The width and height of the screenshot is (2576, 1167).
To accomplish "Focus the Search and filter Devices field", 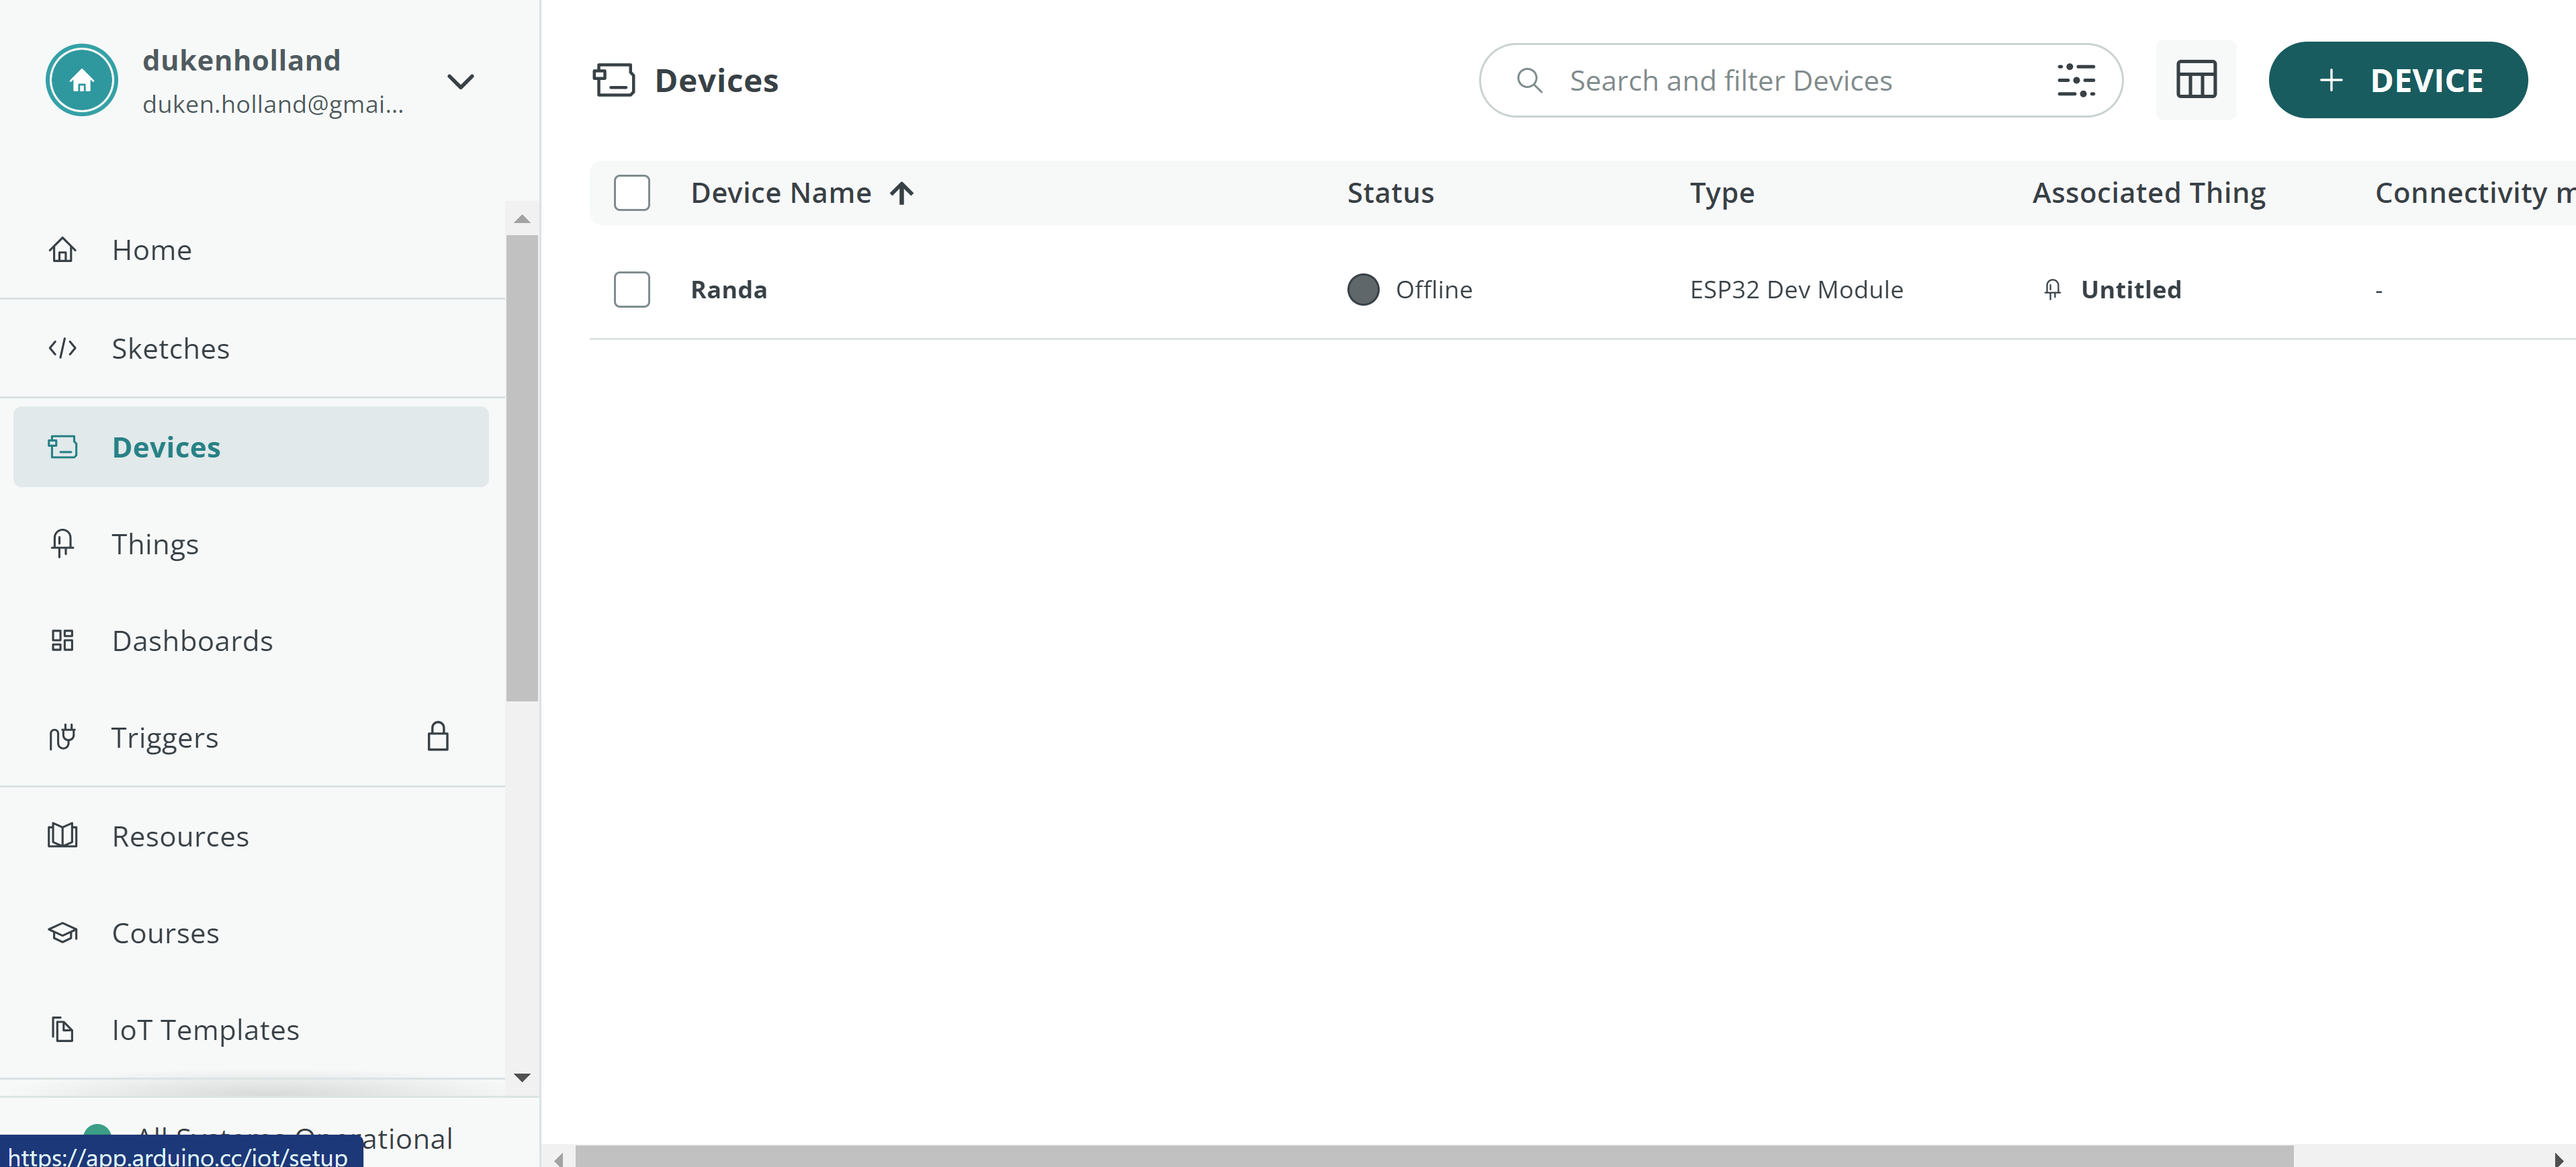I will click(1800, 80).
